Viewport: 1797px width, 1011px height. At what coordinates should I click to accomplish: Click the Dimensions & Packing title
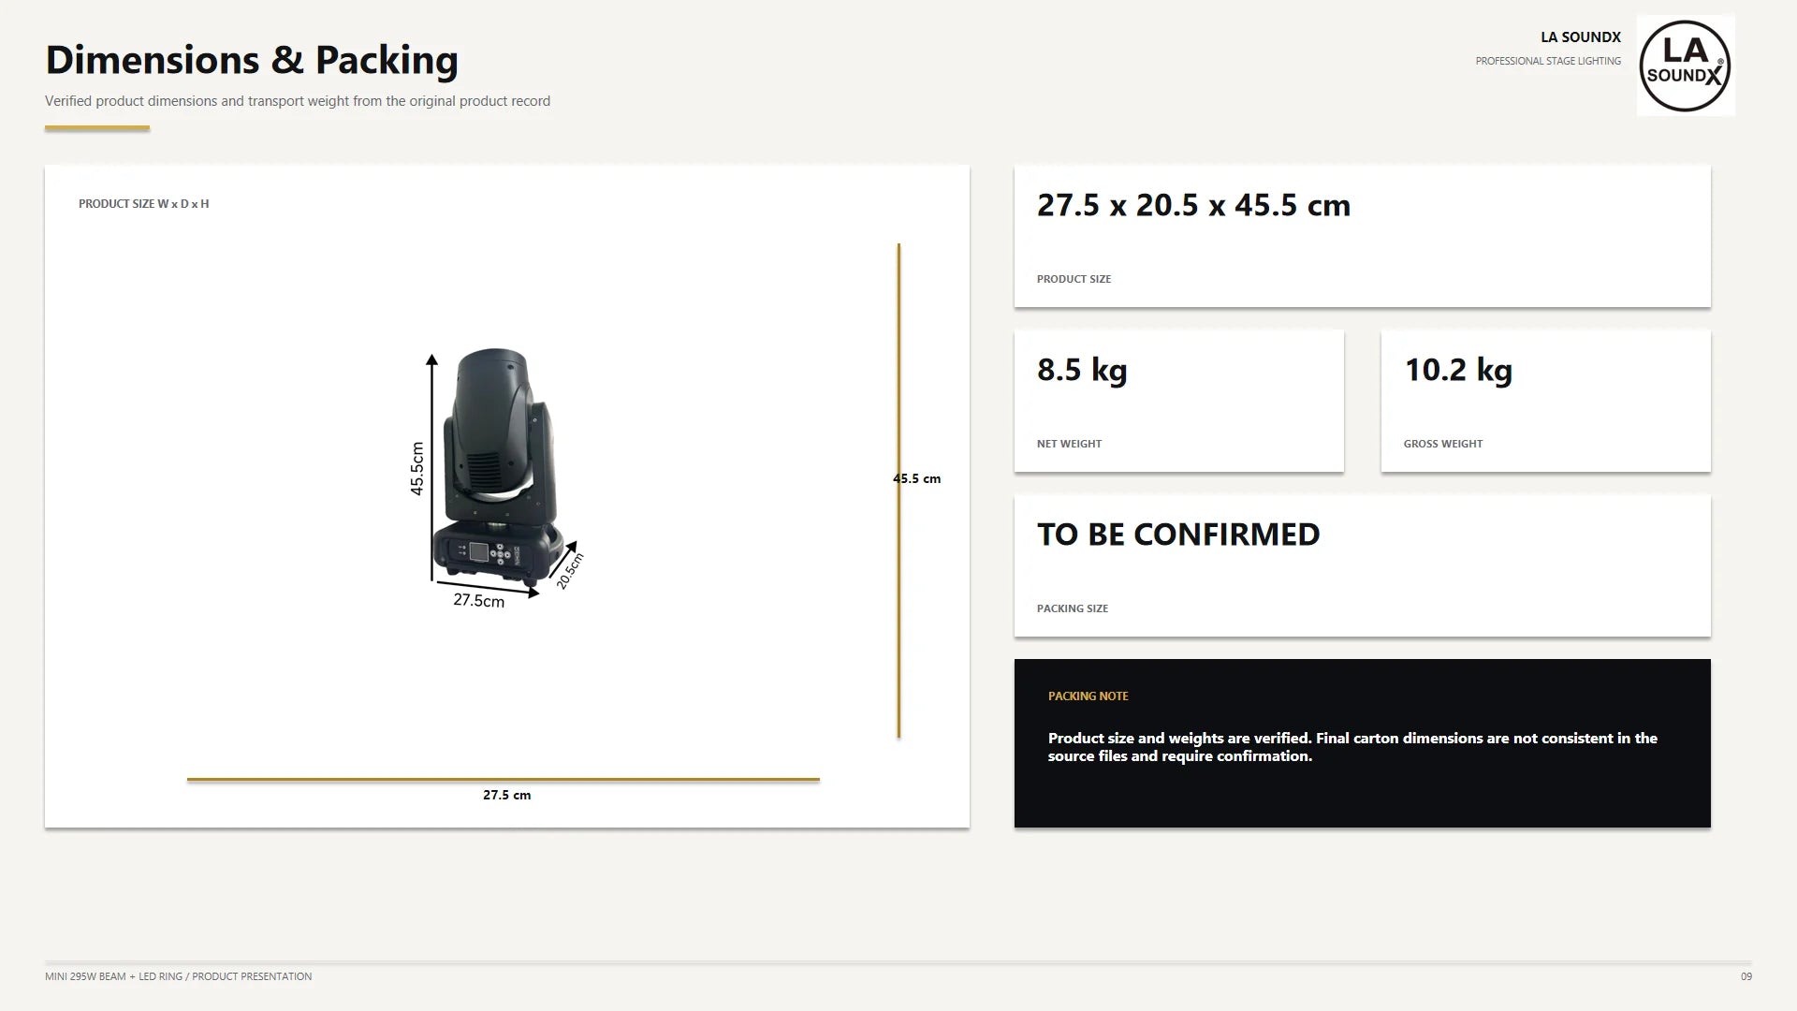point(252,60)
